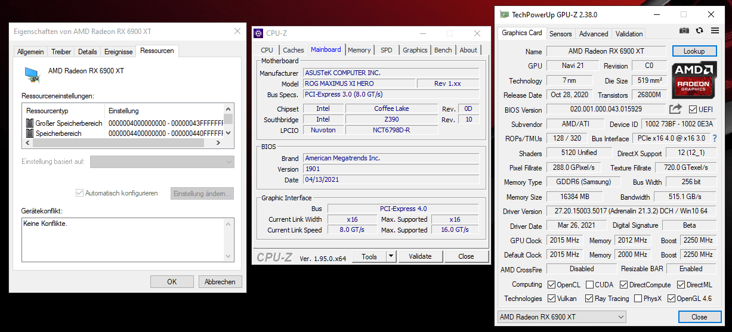This screenshot has width=732, height=332.
Task: Click the GPU-Z title bar app icon
Action: click(504, 14)
